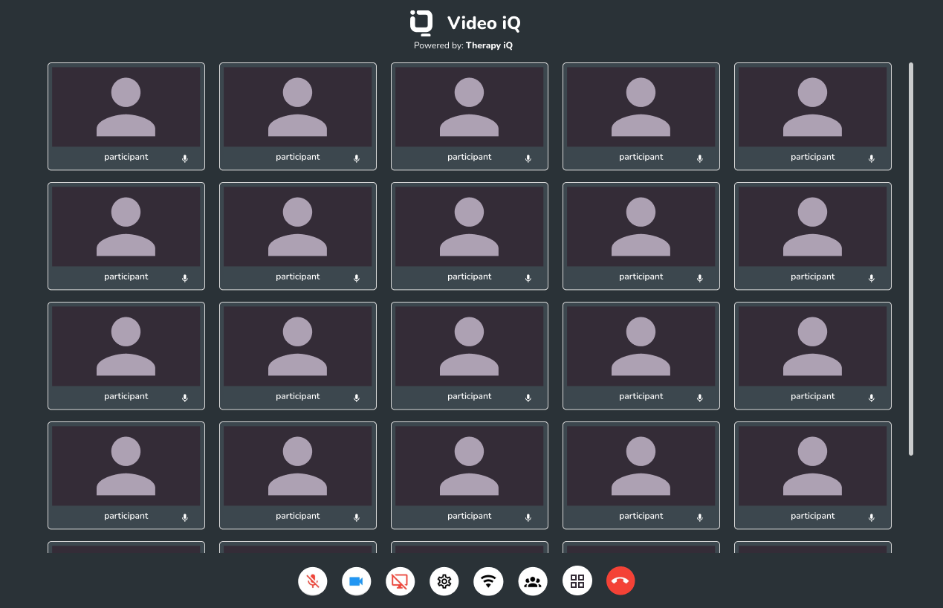Click the microphone icon on the top-right participant tile
Viewport: 943px width, 608px height.
point(871,158)
